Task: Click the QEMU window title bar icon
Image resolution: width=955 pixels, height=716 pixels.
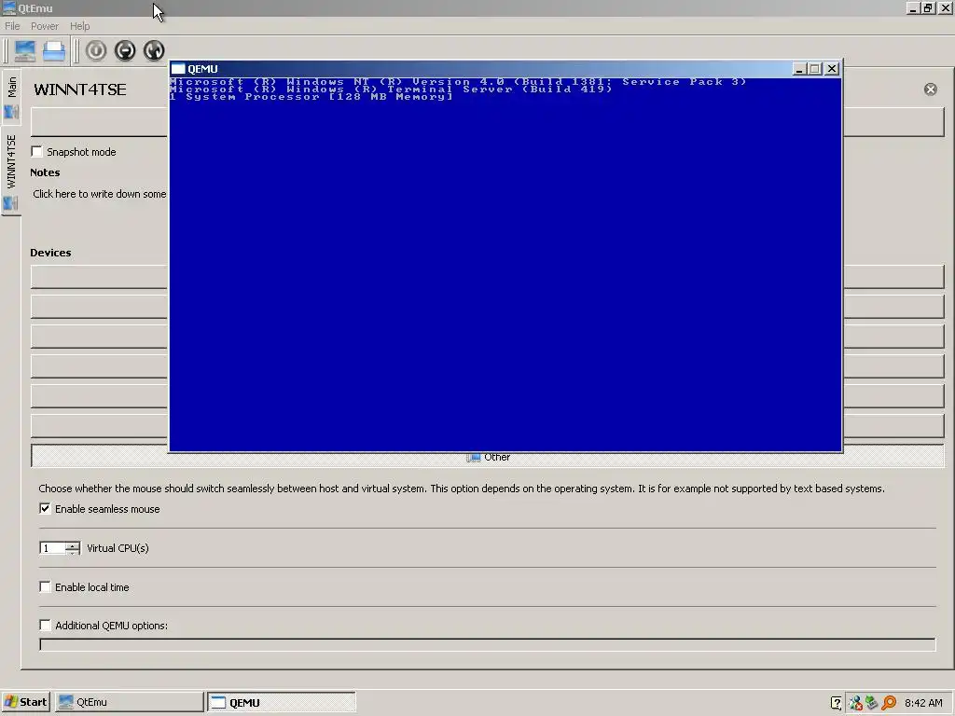Action: click(x=178, y=69)
